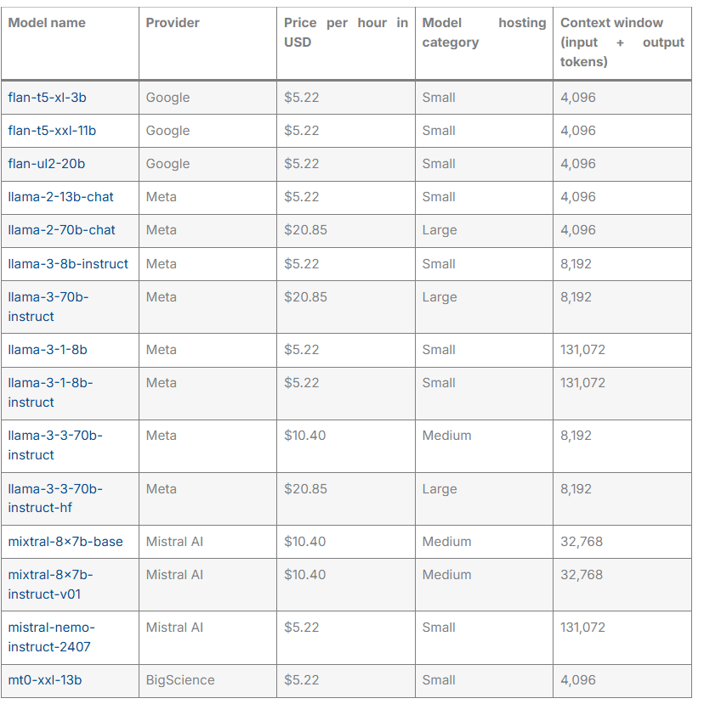This screenshot has width=704, height=704.
Task: Click Price per hour in USD header
Action: 345,32
